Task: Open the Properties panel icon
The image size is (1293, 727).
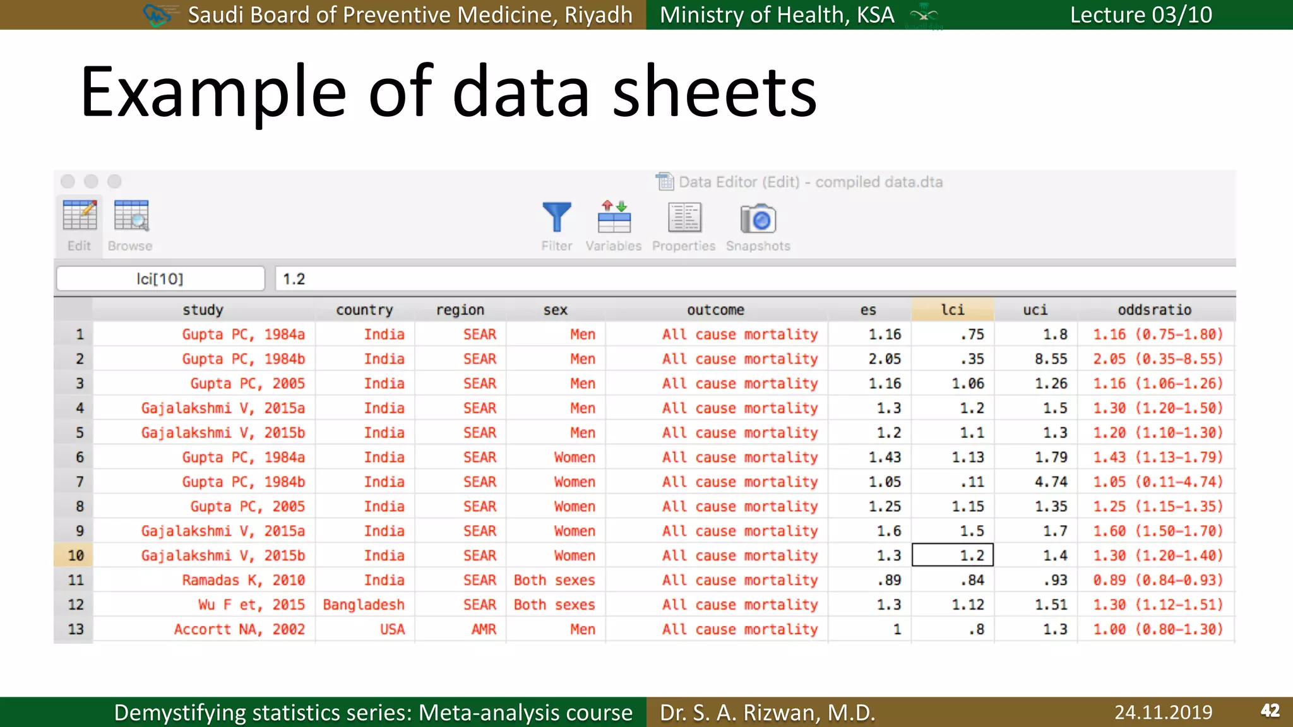Action: tap(685, 218)
